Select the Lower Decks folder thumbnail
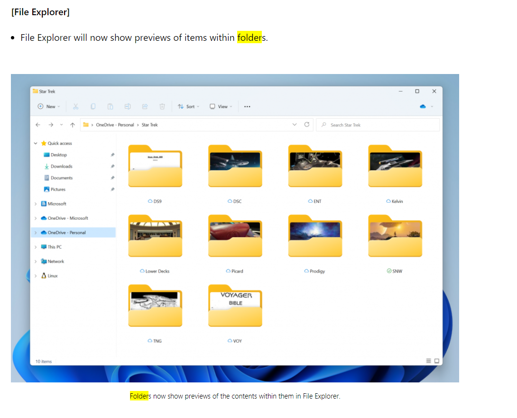Screen dimensions: 517x418 [x=155, y=236]
